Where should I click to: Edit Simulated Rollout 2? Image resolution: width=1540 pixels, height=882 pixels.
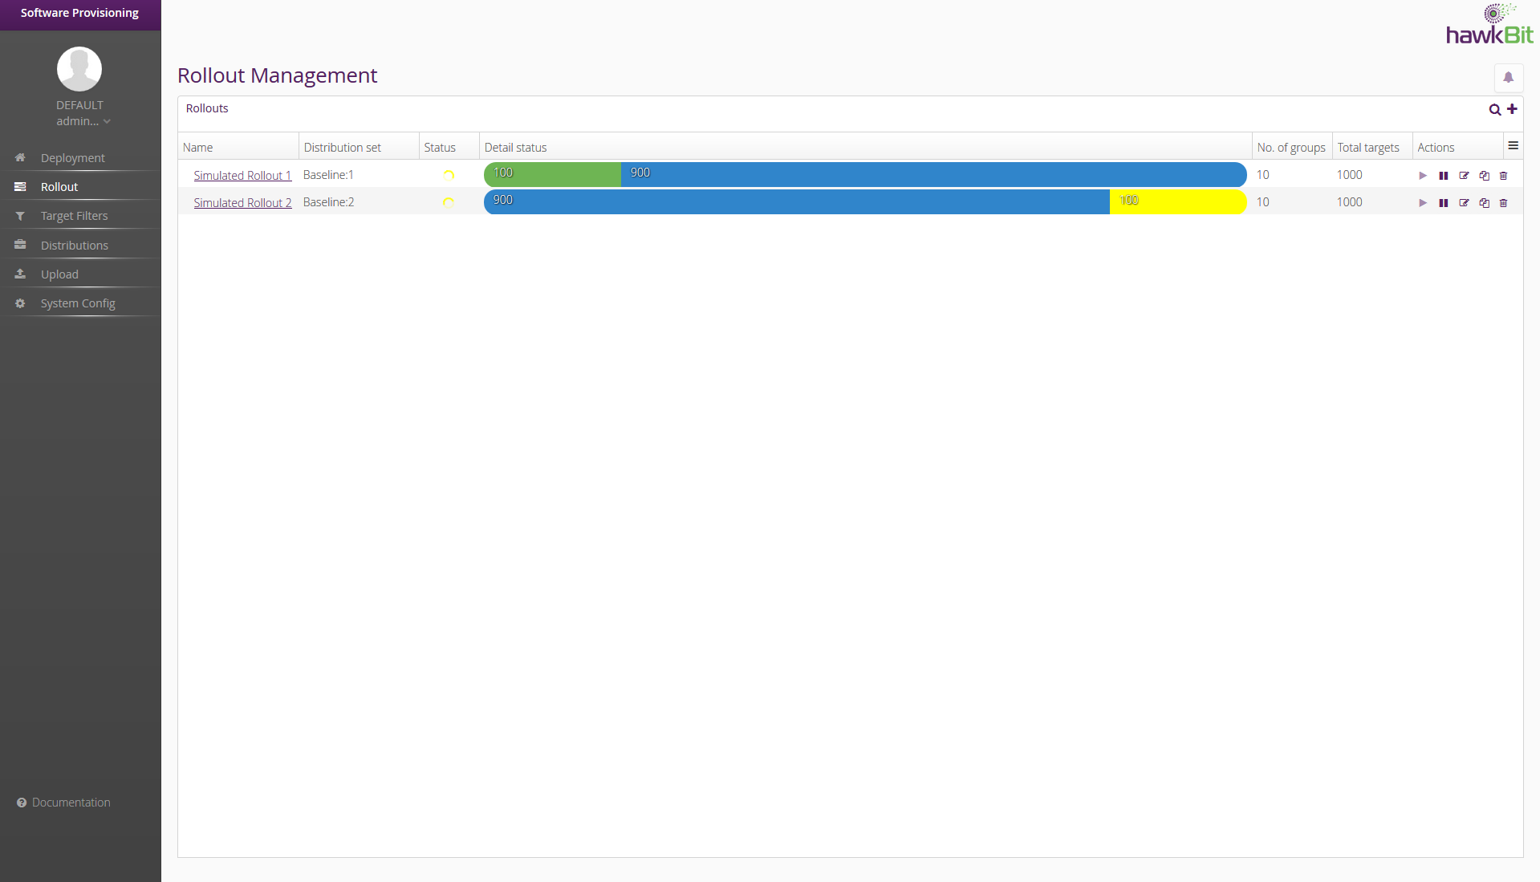1464,203
